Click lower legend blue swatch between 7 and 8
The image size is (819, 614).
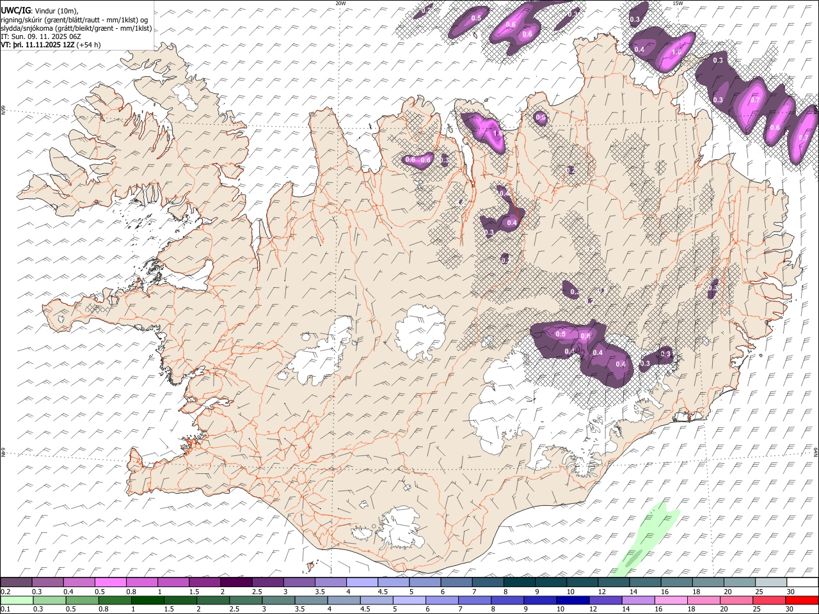pyautogui.click(x=474, y=600)
